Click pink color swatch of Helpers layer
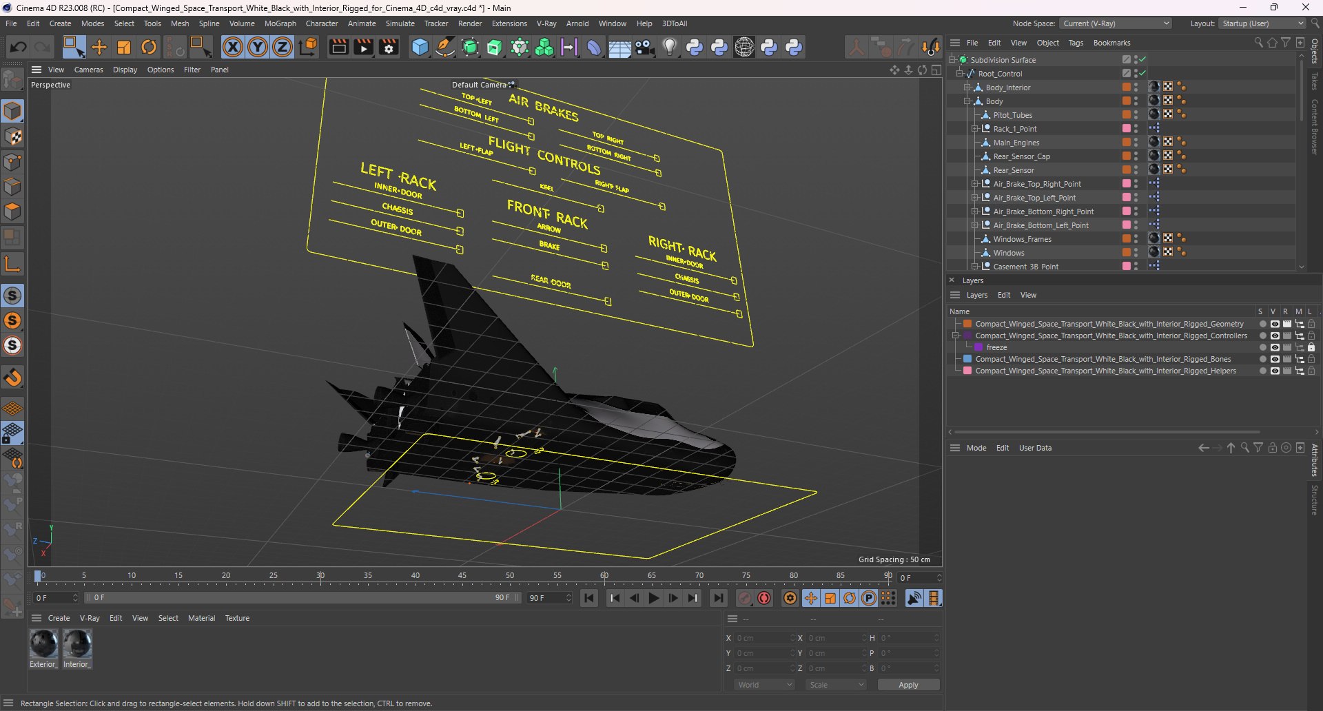This screenshot has width=1323, height=711. coord(967,371)
